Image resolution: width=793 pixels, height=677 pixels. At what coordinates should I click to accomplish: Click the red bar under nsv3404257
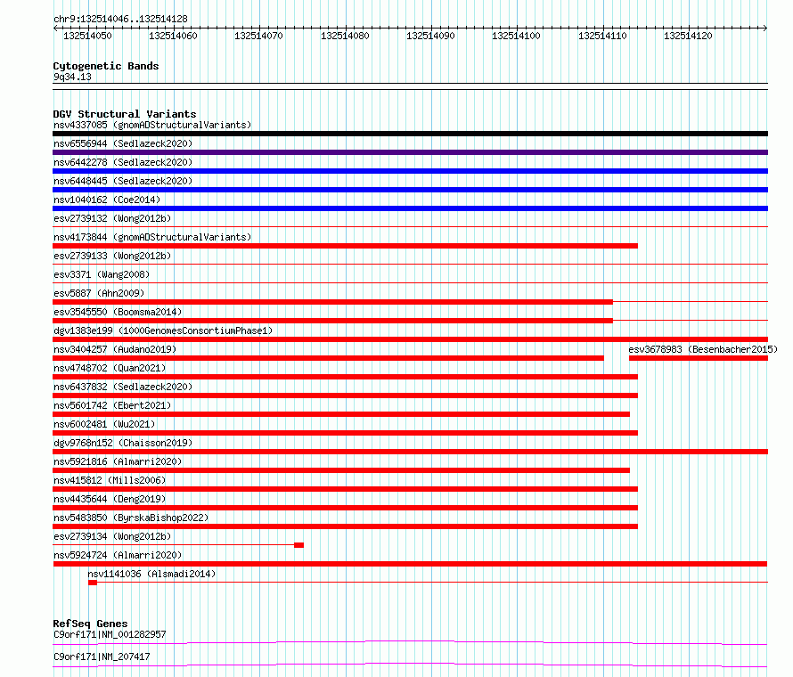(328, 358)
